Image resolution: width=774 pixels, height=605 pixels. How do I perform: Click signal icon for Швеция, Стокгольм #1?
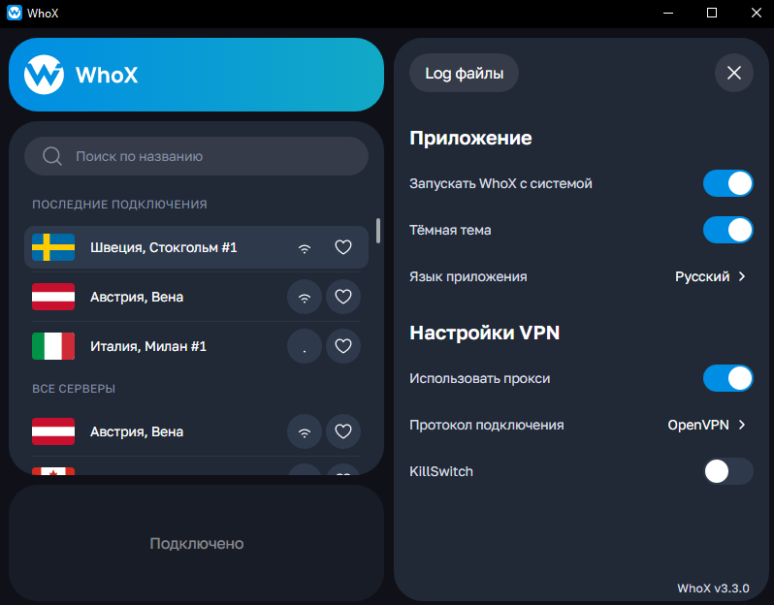[x=305, y=248]
